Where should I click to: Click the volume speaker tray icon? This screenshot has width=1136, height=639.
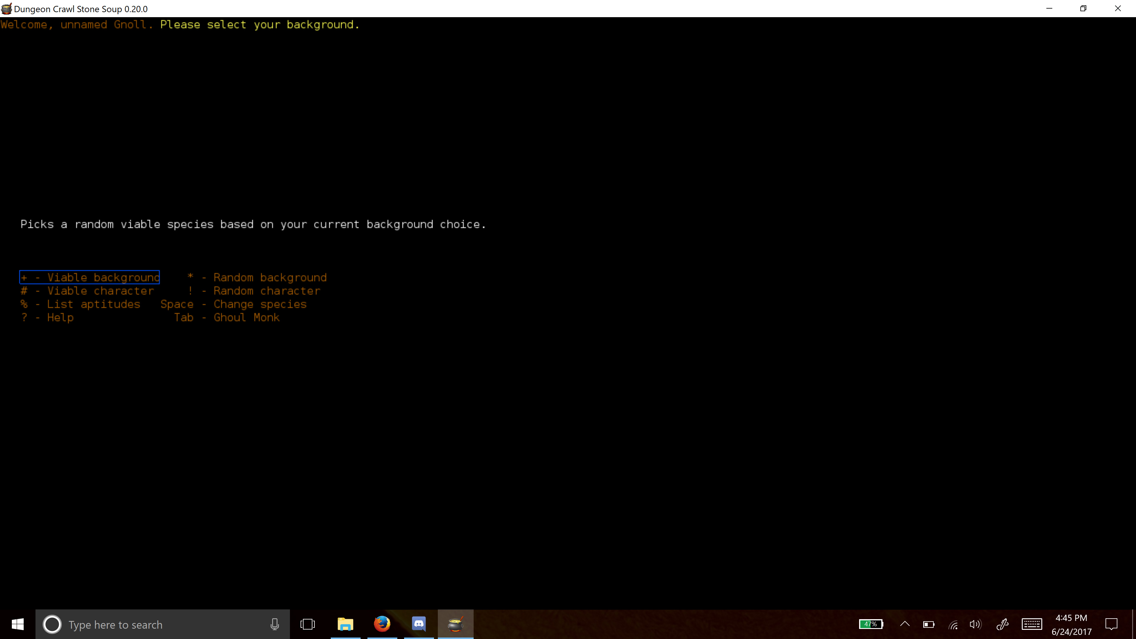[975, 625]
